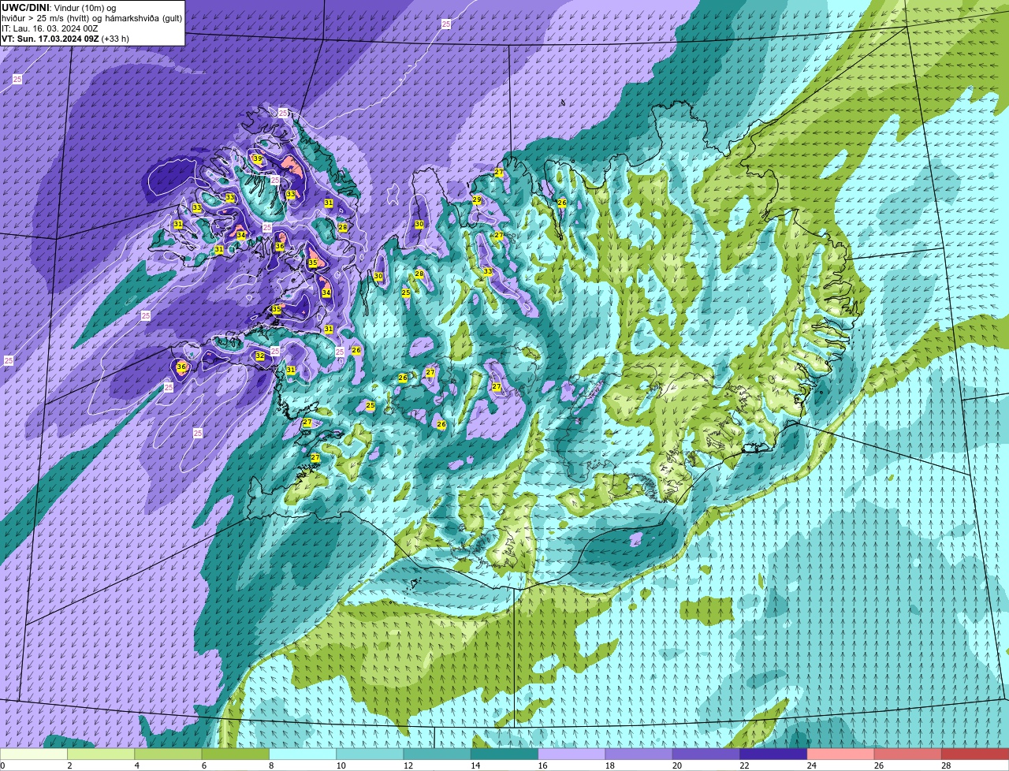Click the 2–4 m/s legend color swatch
Image resolution: width=1009 pixels, height=771 pixels.
pos(101,754)
